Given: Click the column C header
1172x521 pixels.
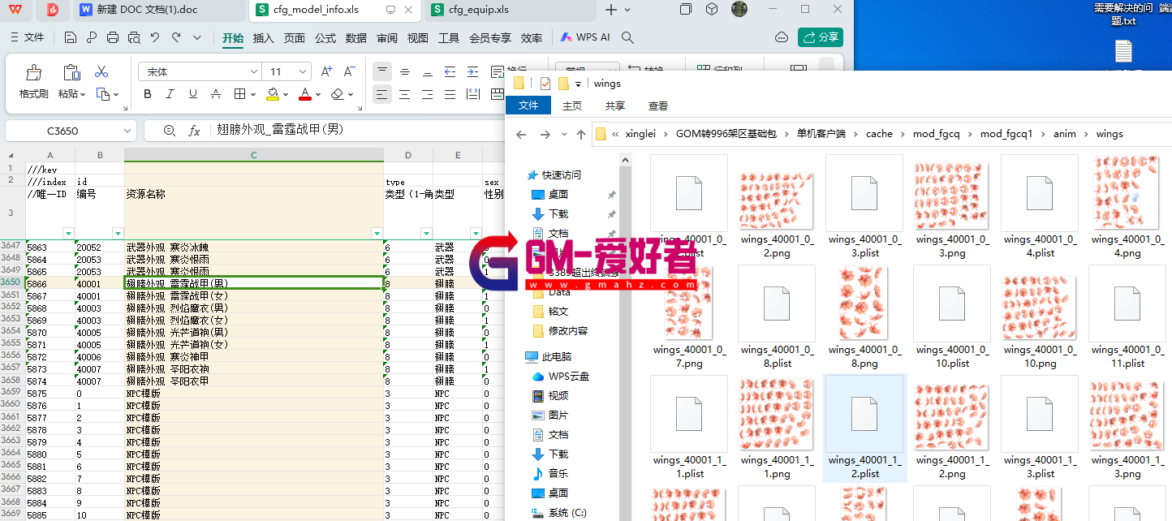Looking at the screenshot, I should (x=254, y=155).
